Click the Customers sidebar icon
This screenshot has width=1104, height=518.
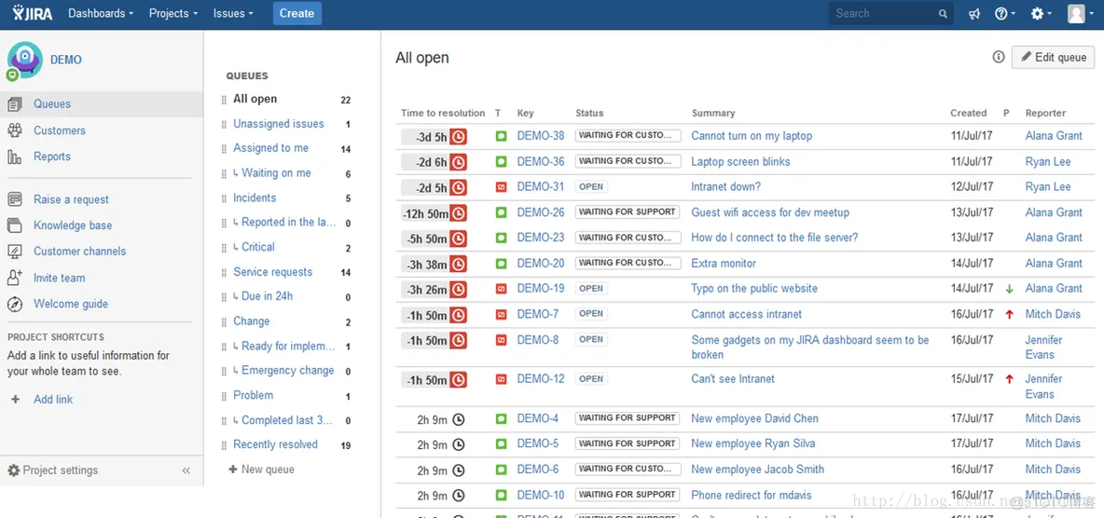[14, 130]
